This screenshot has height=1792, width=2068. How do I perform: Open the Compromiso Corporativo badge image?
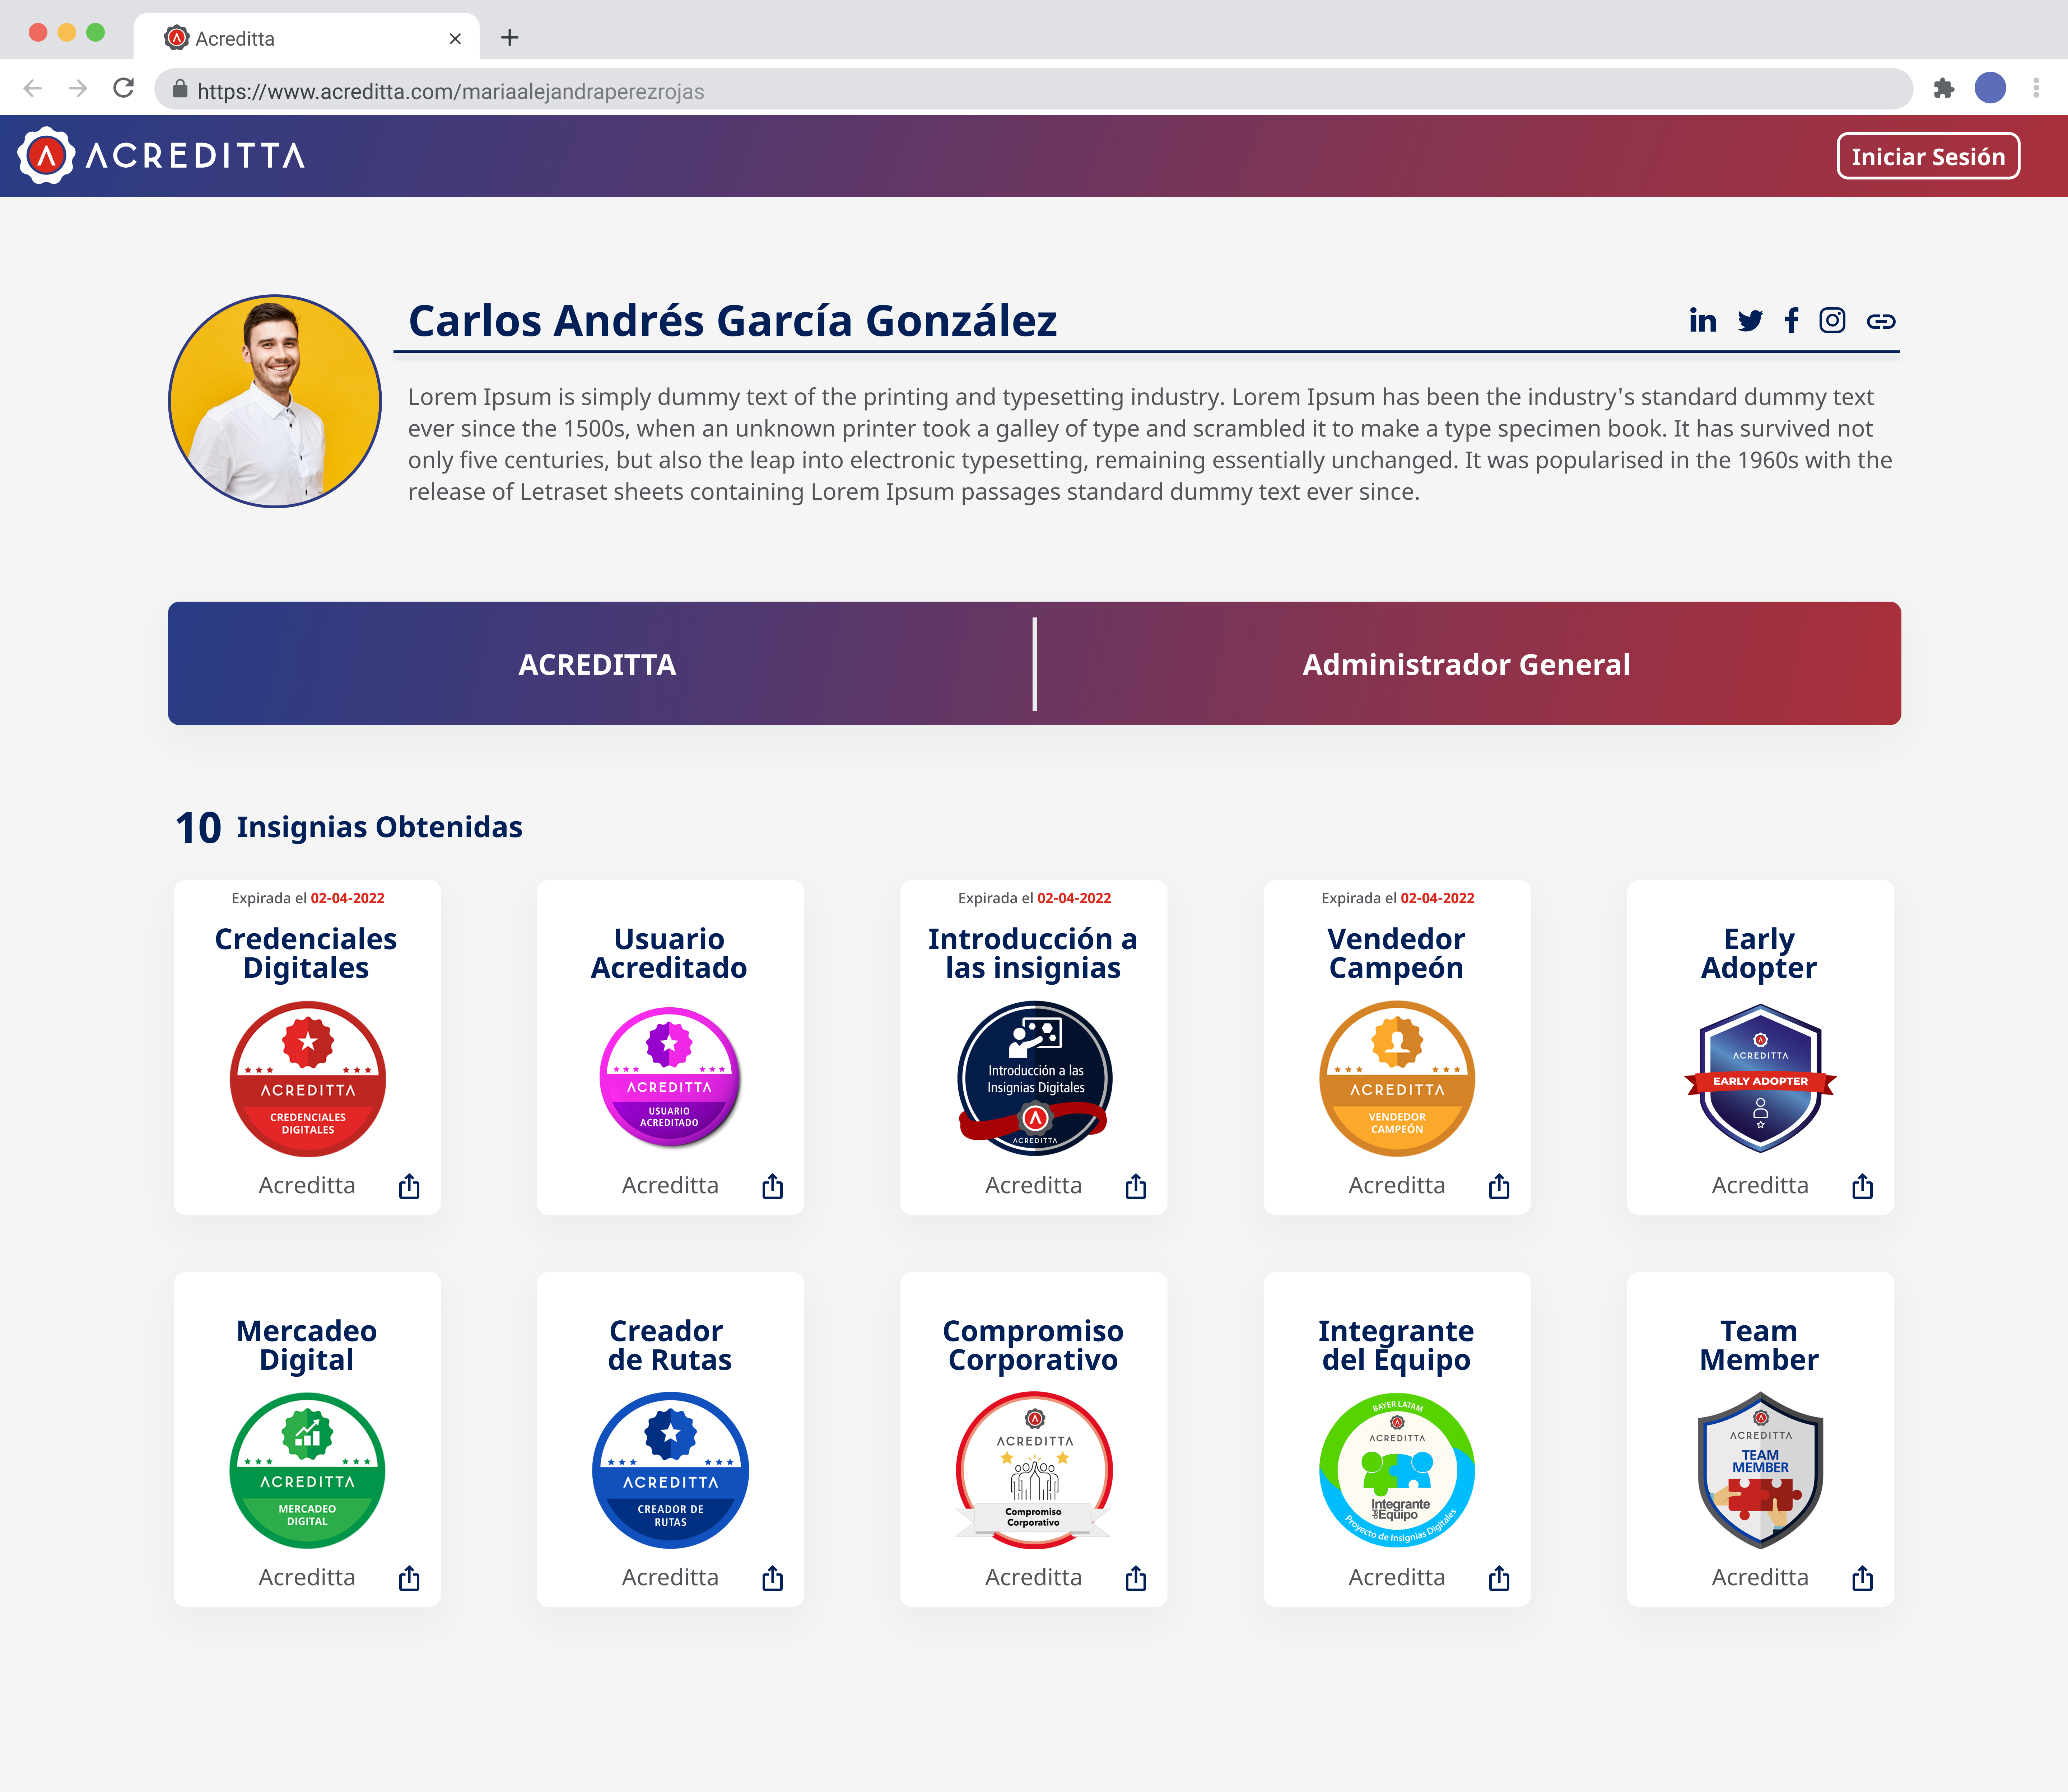pyautogui.click(x=1034, y=1470)
